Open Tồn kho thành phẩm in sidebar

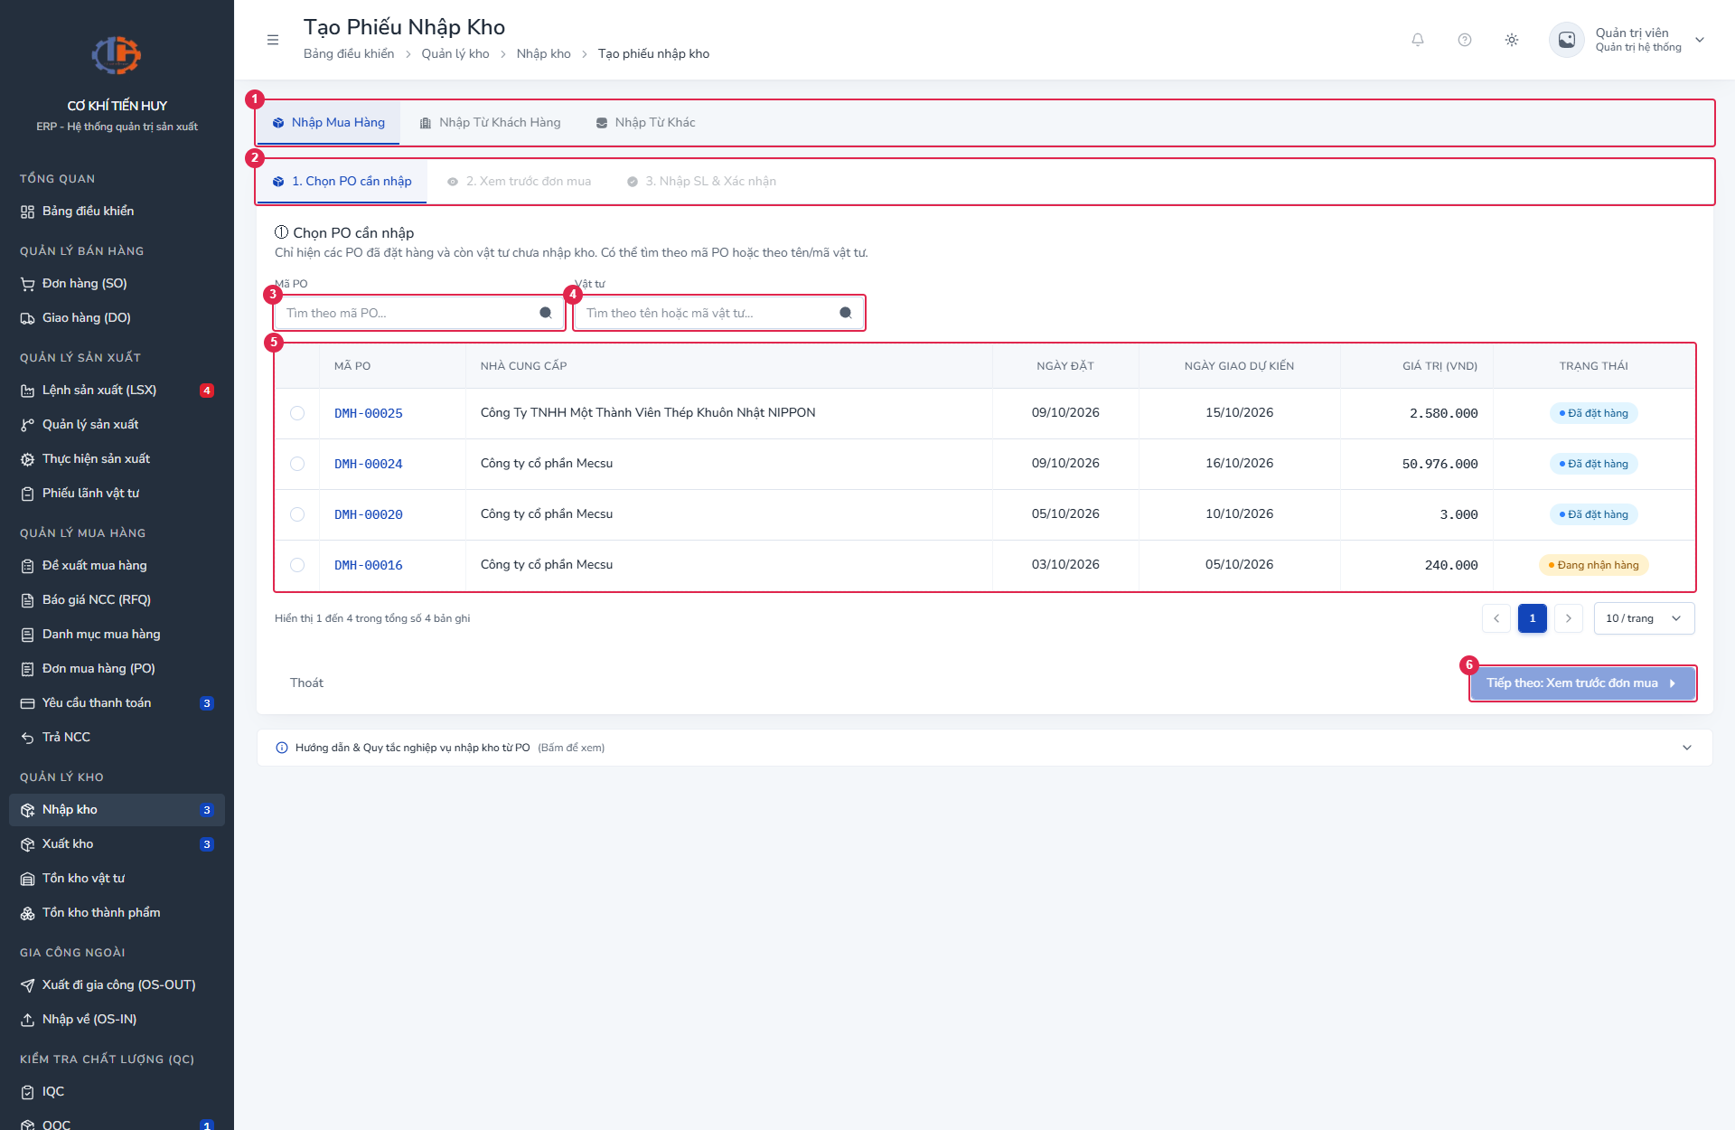[x=117, y=913]
